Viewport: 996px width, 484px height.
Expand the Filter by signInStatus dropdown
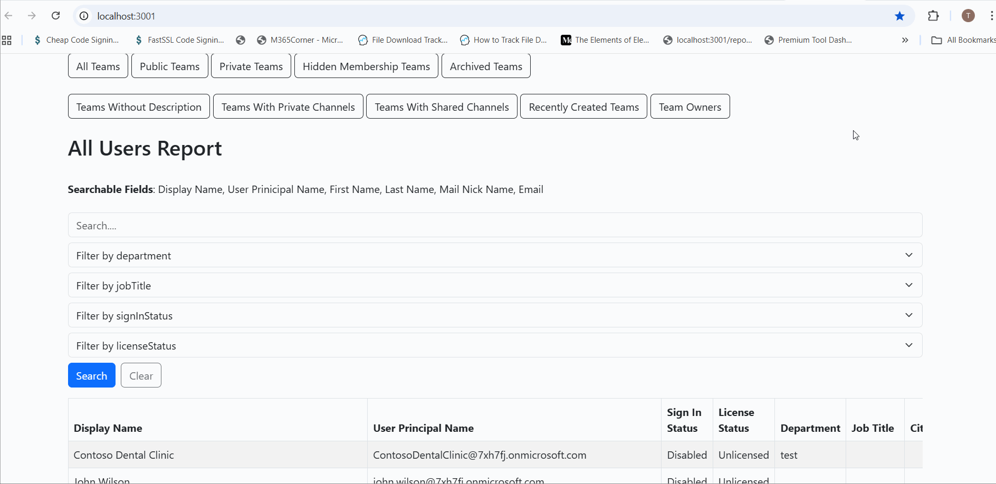(495, 315)
